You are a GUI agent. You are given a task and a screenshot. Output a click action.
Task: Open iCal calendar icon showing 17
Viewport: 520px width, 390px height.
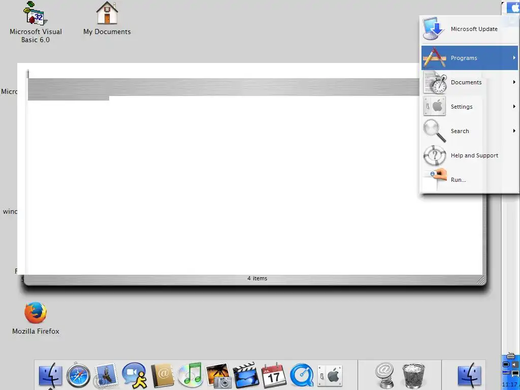[274, 375]
